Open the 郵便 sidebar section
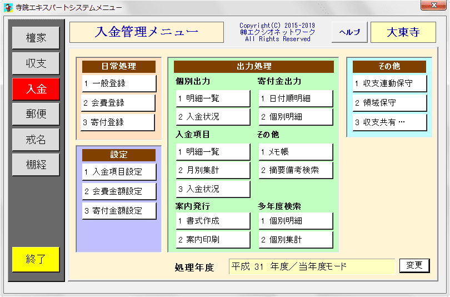Viewport: 450px width, 297px height. [36, 114]
